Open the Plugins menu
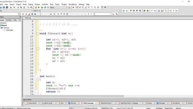 tap(64, 4)
